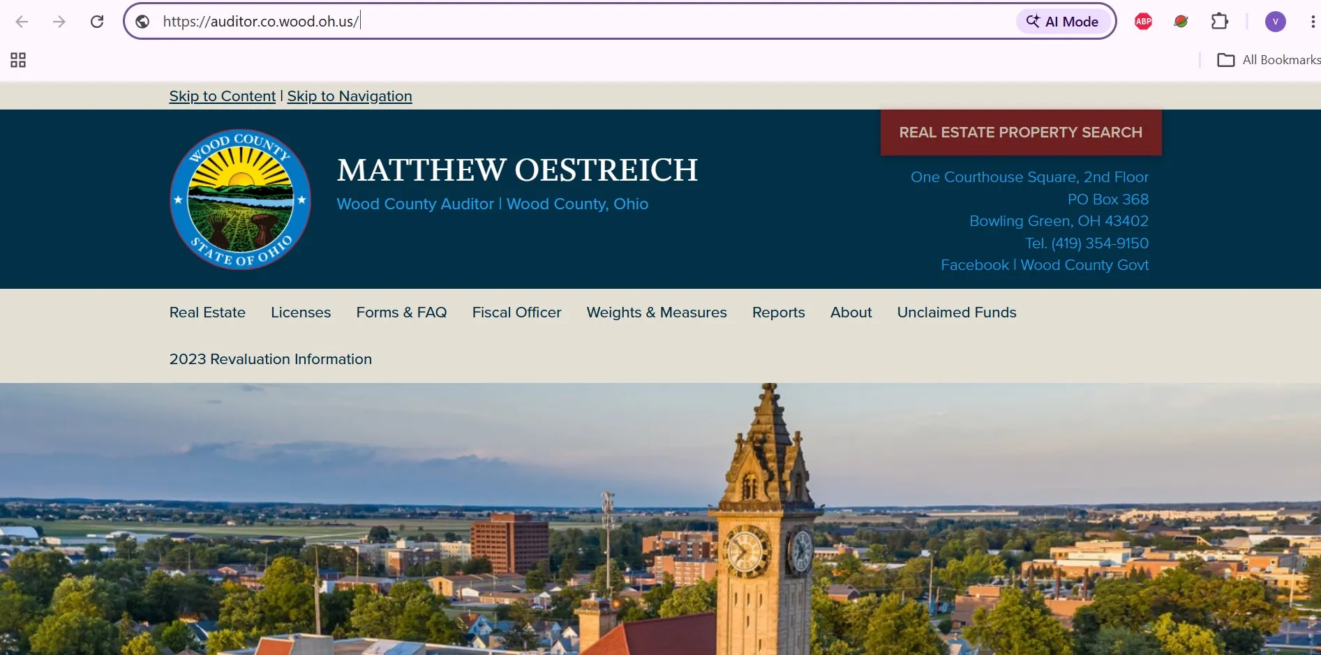Click the Facebook link
The width and height of the screenshot is (1321, 655).
pyautogui.click(x=975, y=265)
